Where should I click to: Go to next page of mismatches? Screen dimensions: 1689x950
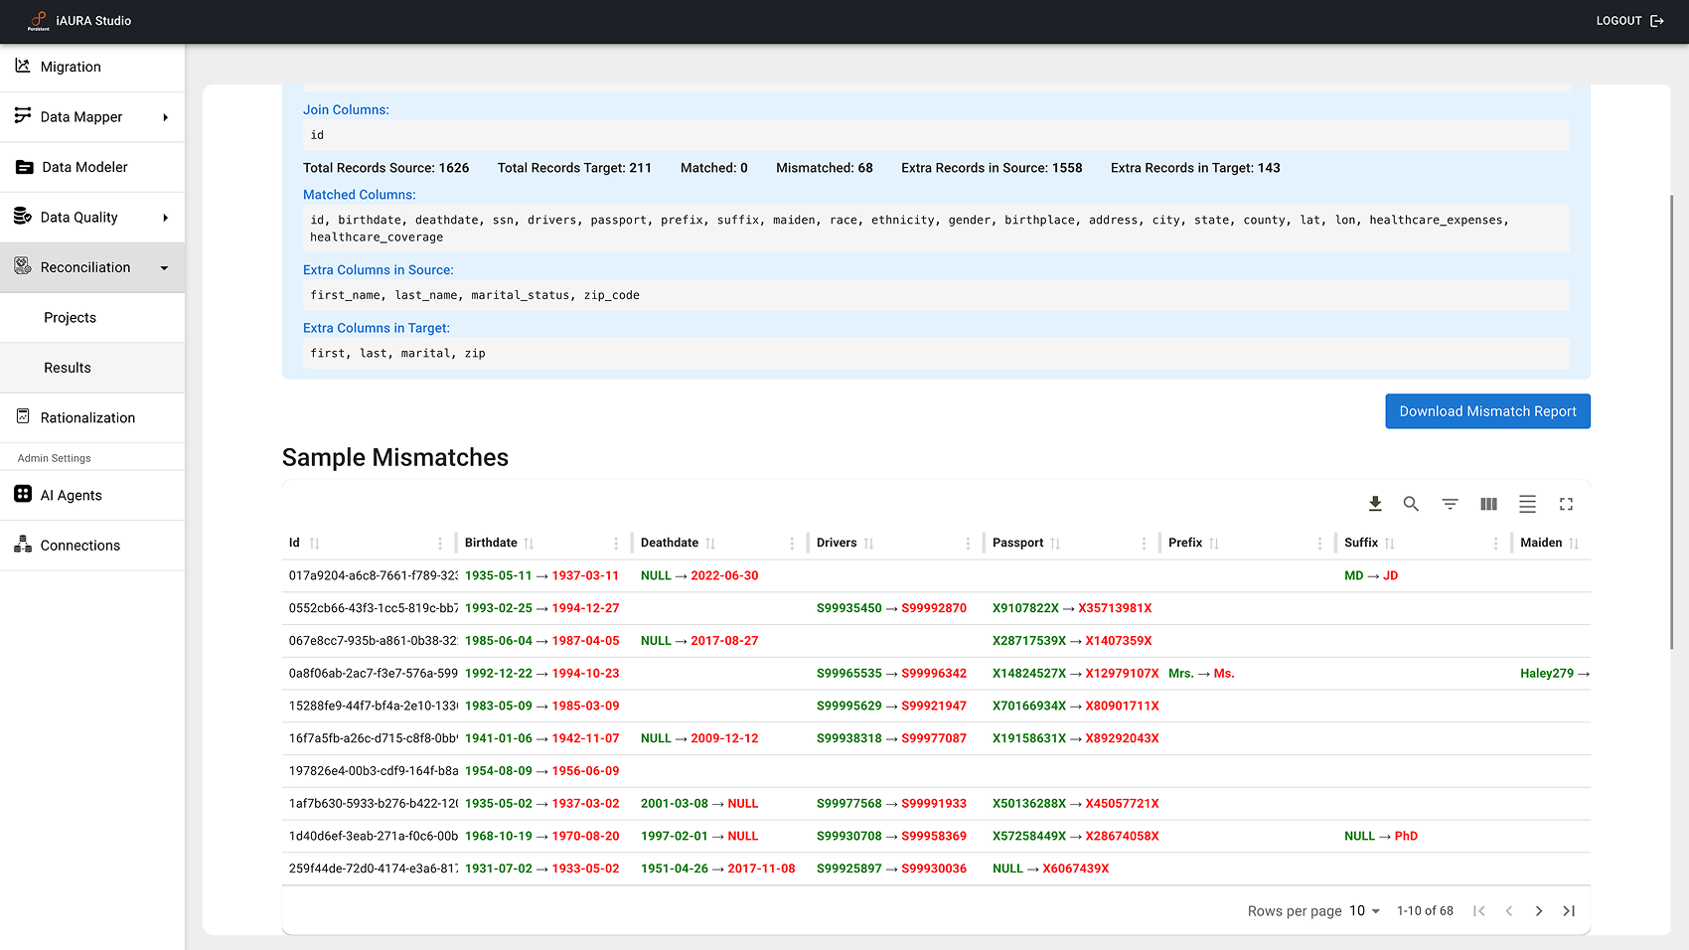(x=1538, y=911)
